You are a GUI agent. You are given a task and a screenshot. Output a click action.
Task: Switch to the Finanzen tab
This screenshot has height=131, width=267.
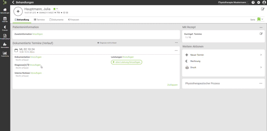pos(74,20)
